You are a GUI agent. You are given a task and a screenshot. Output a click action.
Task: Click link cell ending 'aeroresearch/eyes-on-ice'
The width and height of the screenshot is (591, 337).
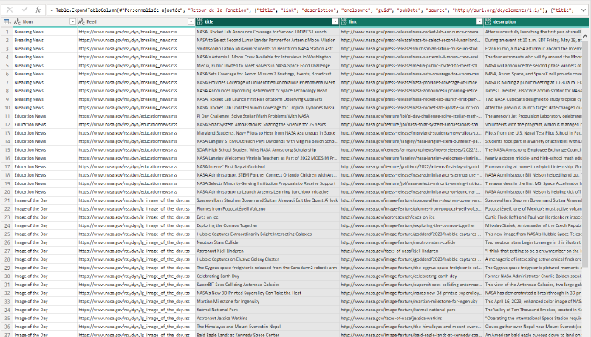(411, 217)
